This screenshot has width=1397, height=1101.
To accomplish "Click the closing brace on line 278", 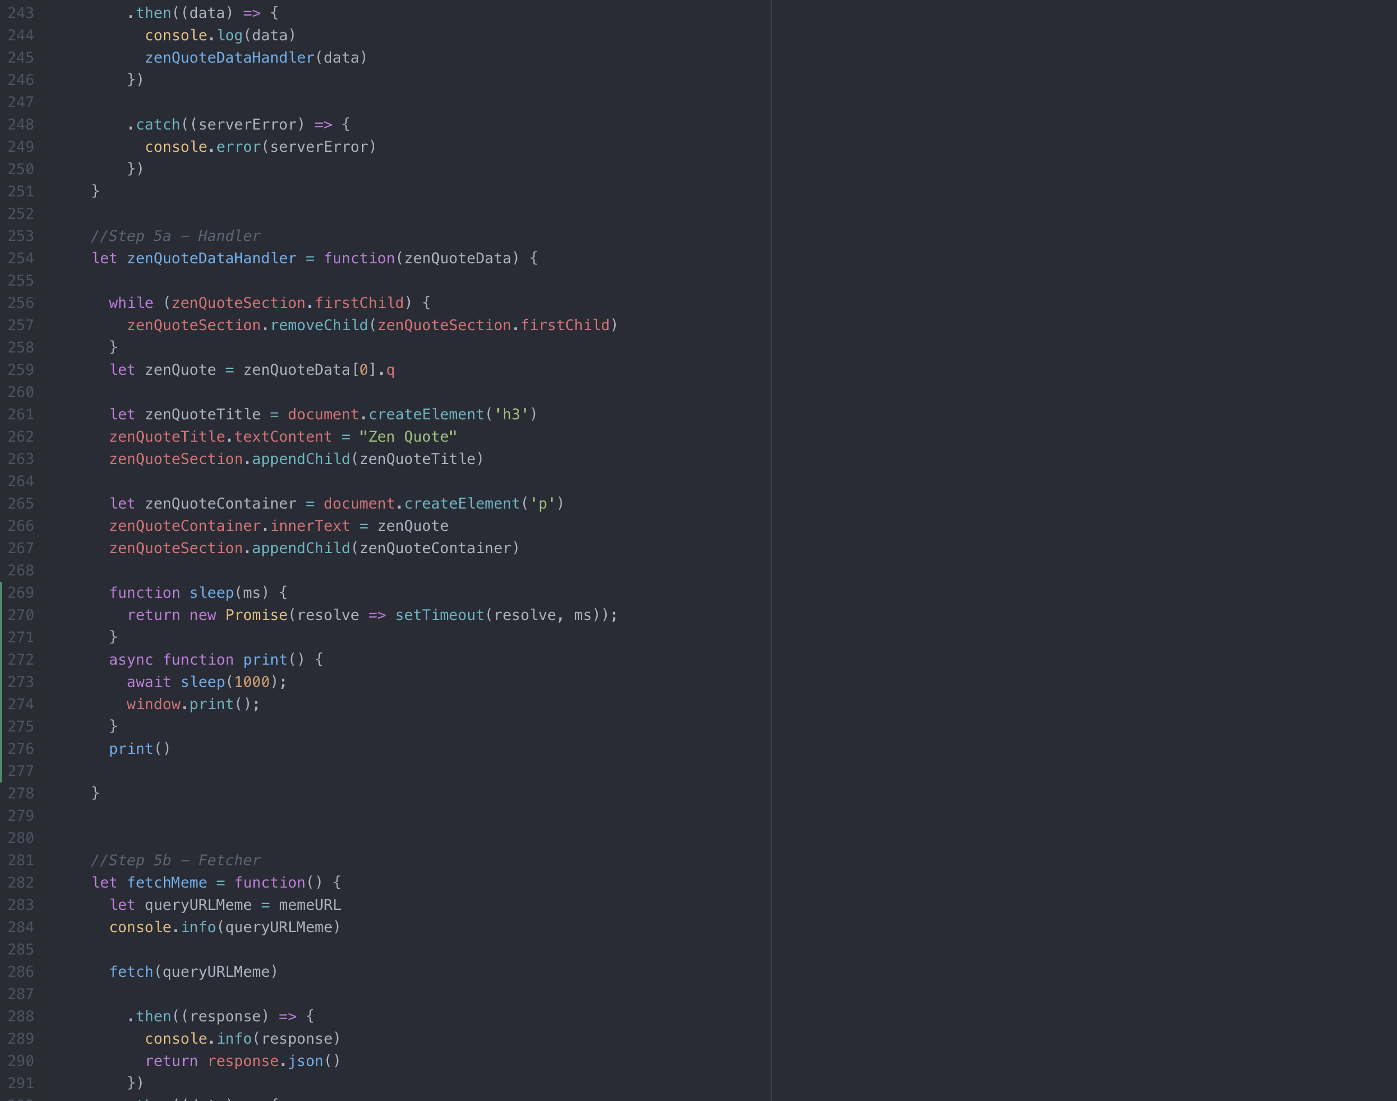I will pos(96,794).
